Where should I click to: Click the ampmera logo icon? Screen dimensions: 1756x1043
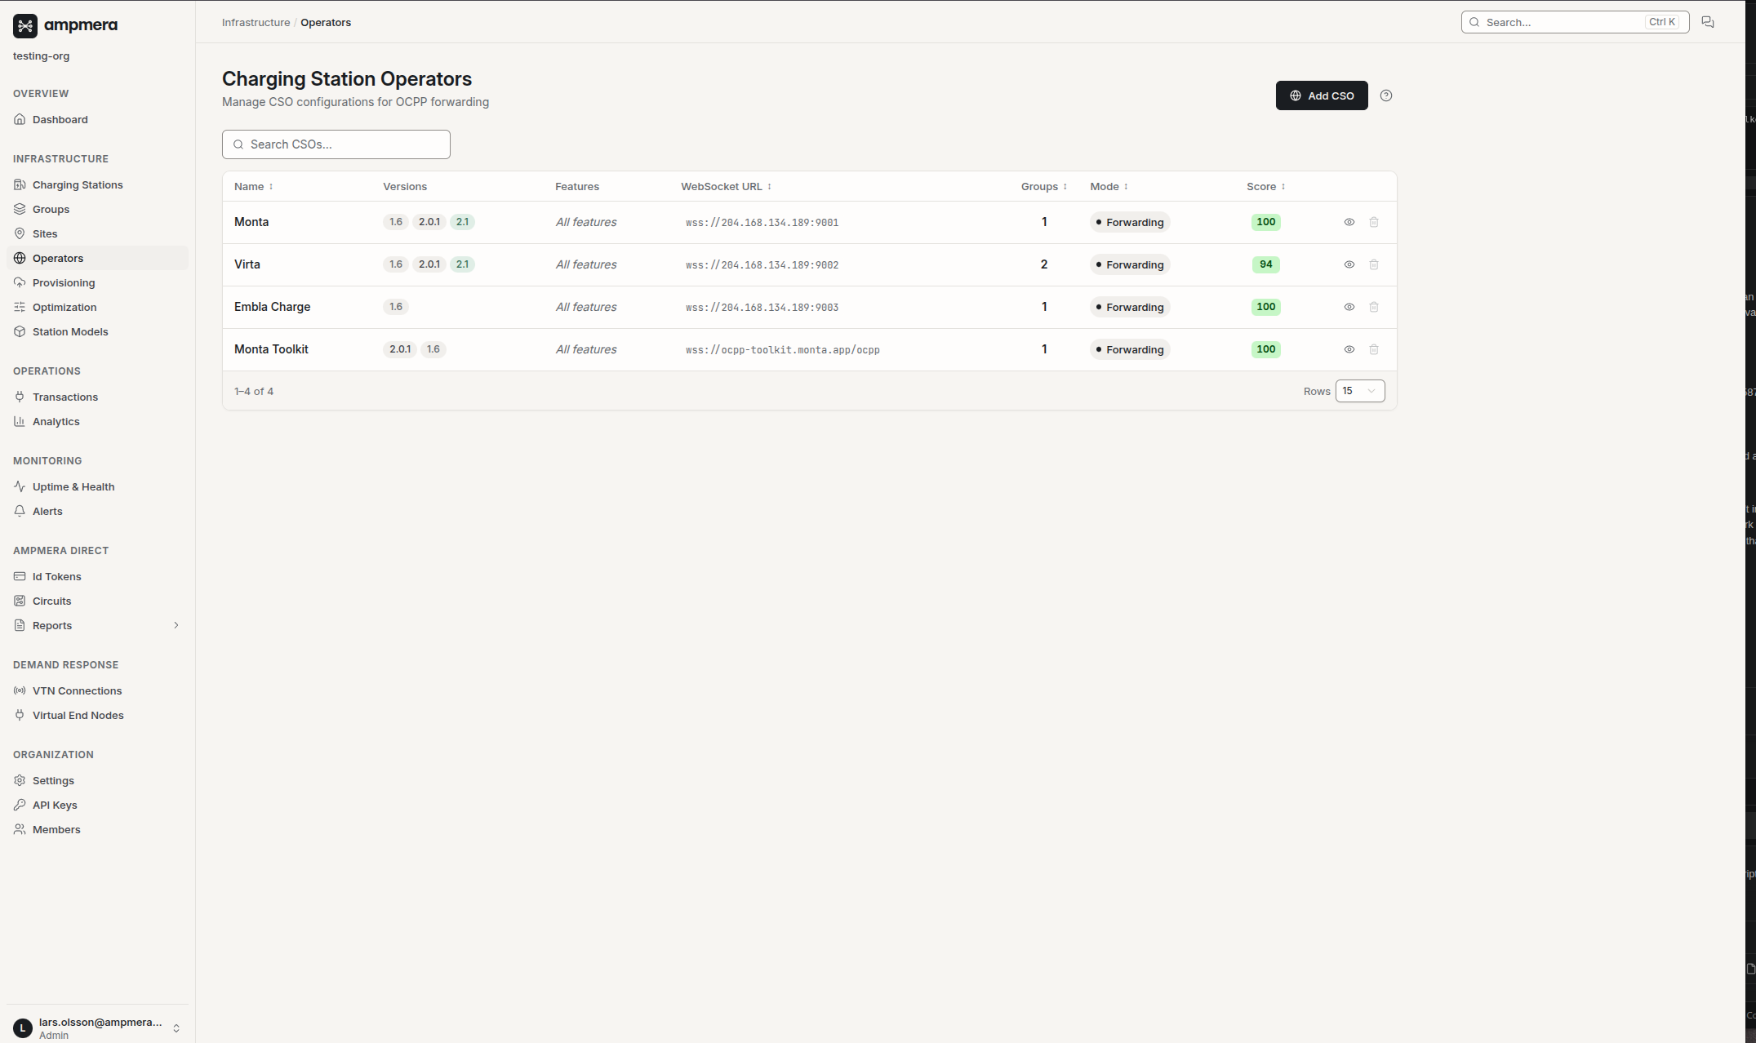point(25,26)
